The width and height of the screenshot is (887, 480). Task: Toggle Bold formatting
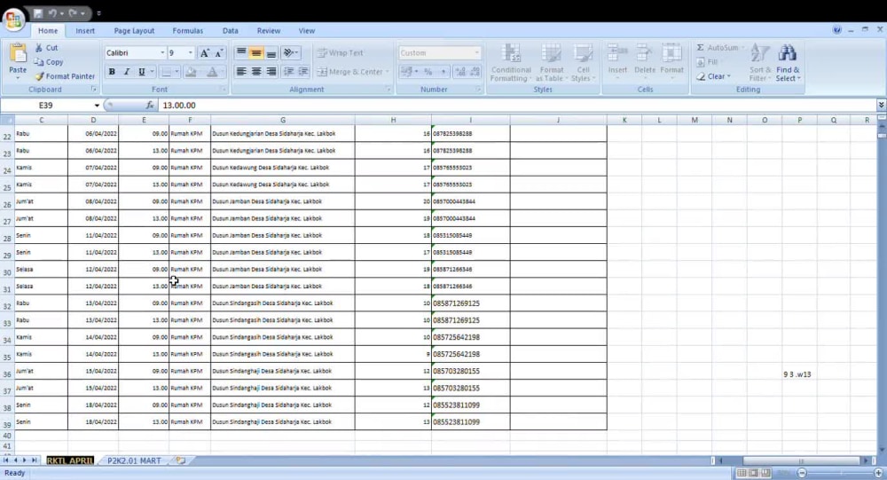[x=112, y=71]
